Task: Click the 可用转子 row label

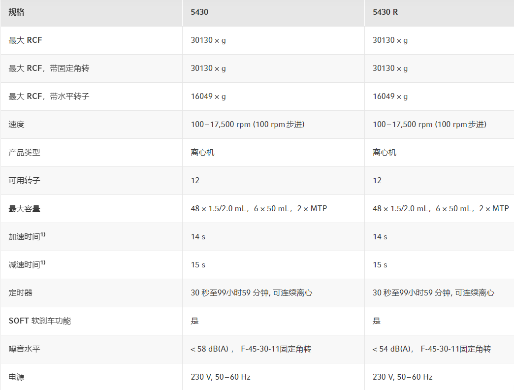Action: click(x=24, y=181)
